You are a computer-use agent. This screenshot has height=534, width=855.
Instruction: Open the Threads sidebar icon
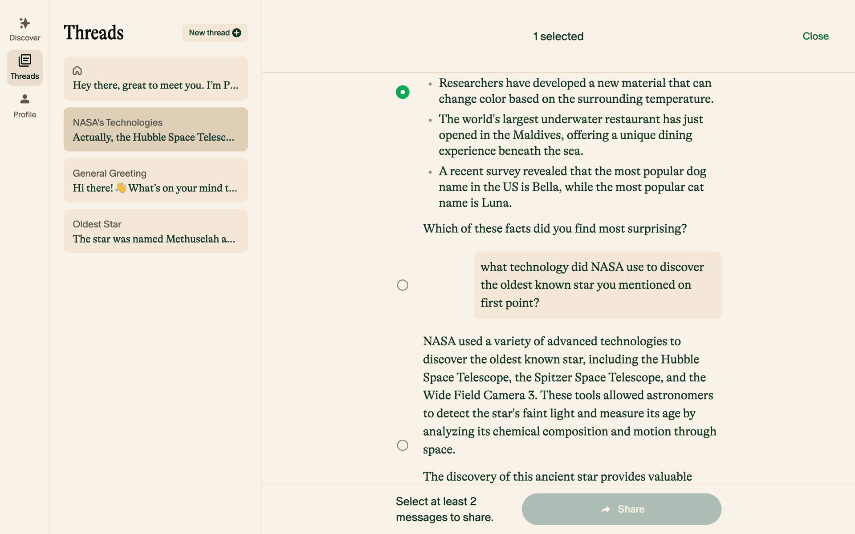point(25,61)
